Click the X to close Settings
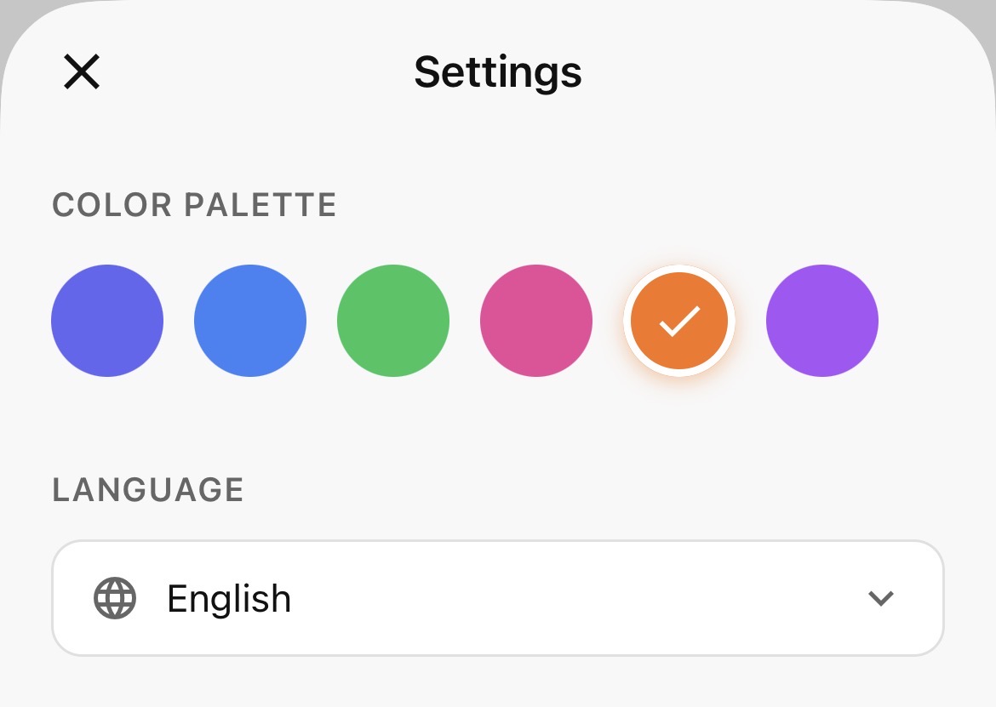This screenshot has width=996, height=707. pos(81,71)
